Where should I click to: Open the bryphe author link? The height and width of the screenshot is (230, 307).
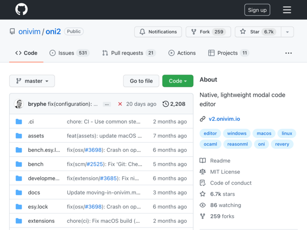coord(37,104)
